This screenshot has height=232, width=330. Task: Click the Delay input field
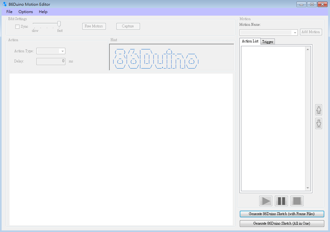point(51,62)
